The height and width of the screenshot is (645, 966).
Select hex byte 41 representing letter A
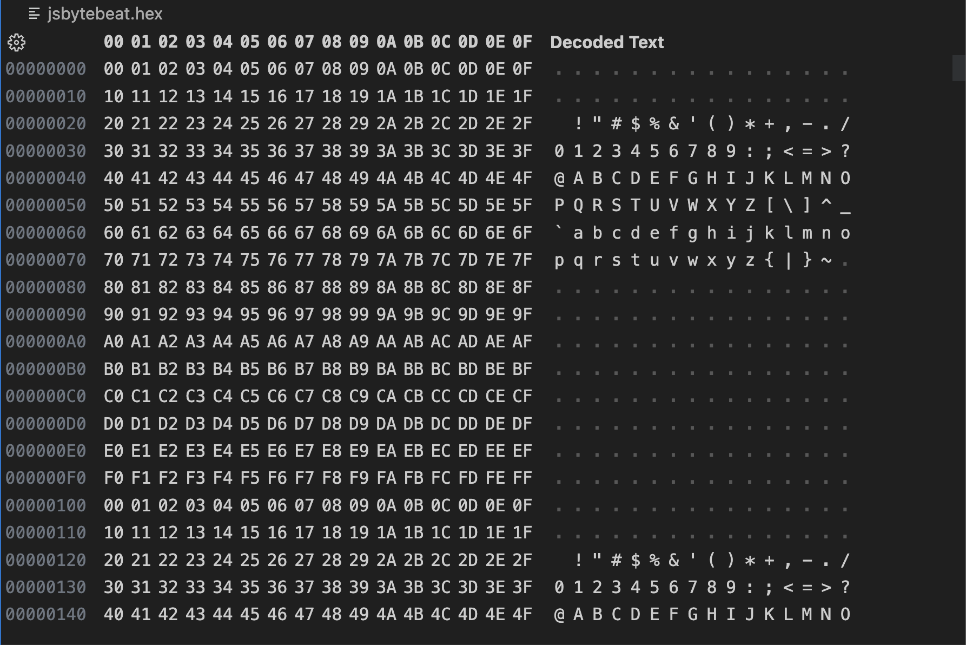click(x=141, y=178)
